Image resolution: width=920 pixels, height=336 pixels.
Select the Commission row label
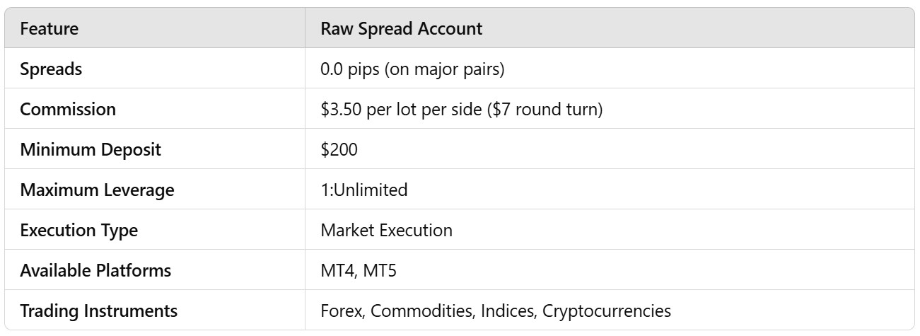point(68,110)
